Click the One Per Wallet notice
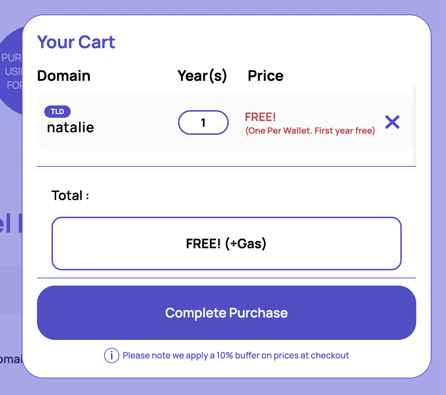Screen dimensions: 446x395 (x=310, y=131)
